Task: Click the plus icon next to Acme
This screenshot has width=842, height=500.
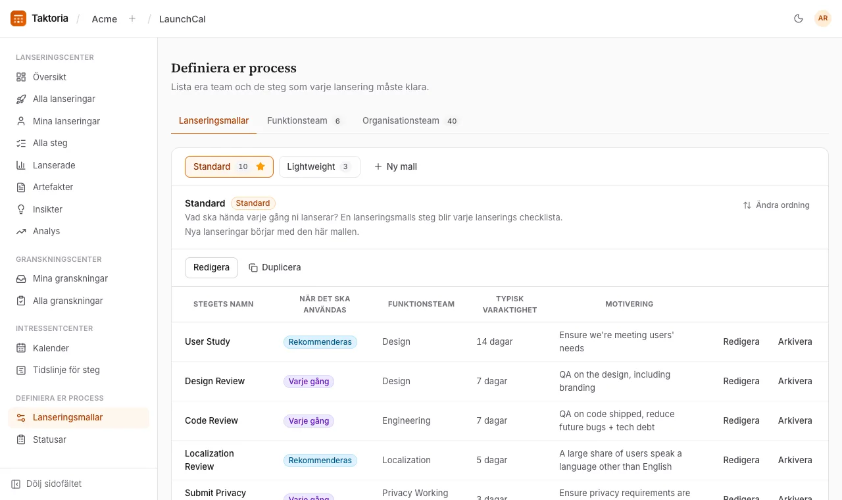Action: 132,18
